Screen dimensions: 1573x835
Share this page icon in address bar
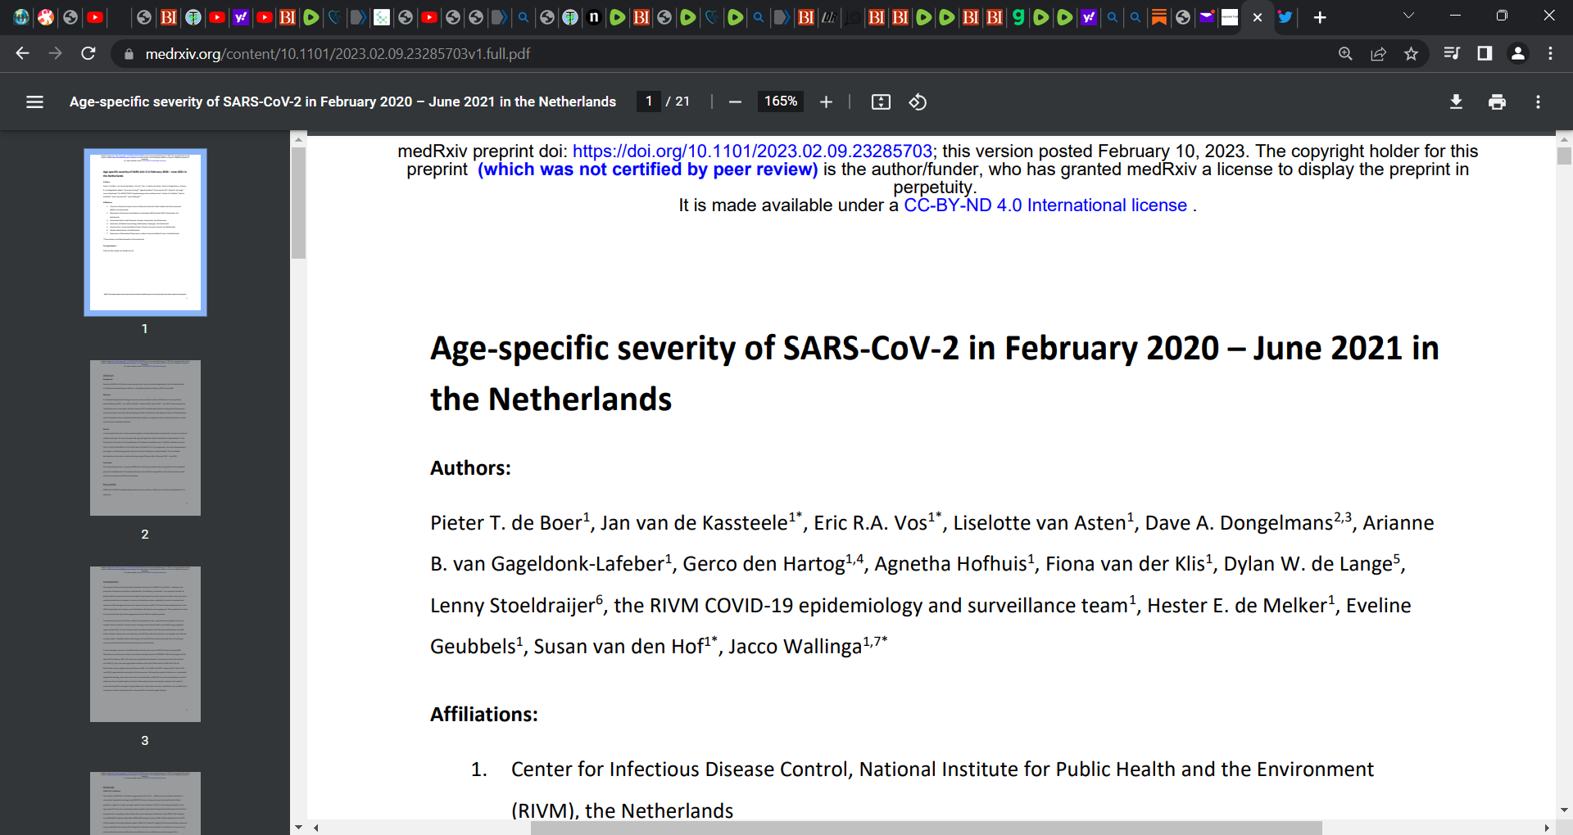click(1378, 53)
